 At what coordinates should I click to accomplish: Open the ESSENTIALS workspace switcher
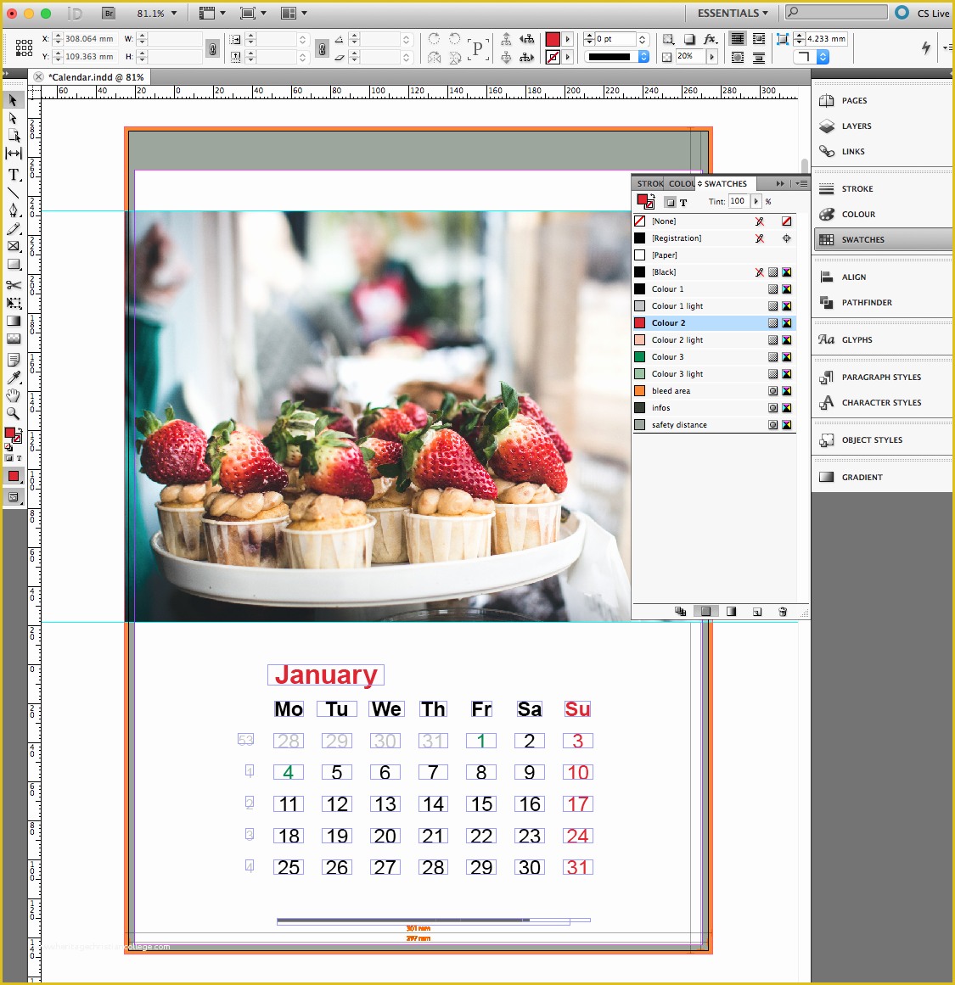[733, 14]
